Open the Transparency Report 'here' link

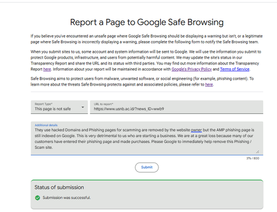pyautogui.click(x=47, y=69)
